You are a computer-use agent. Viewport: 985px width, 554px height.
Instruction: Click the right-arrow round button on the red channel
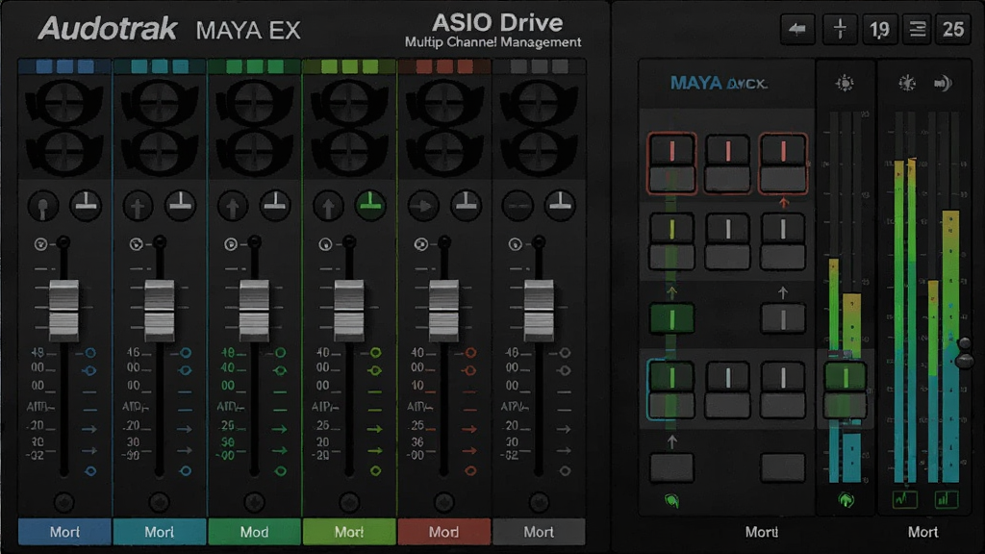[x=423, y=206]
